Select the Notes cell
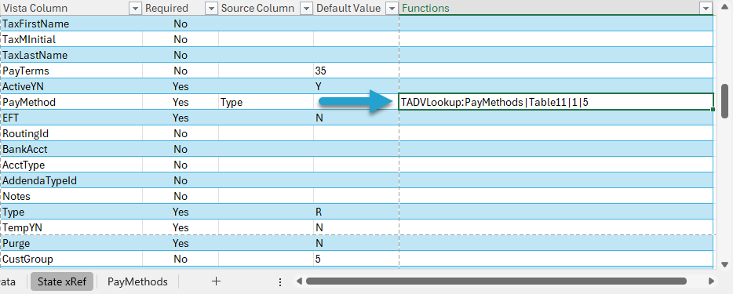The image size is (733, 294). tap(71, 196)
